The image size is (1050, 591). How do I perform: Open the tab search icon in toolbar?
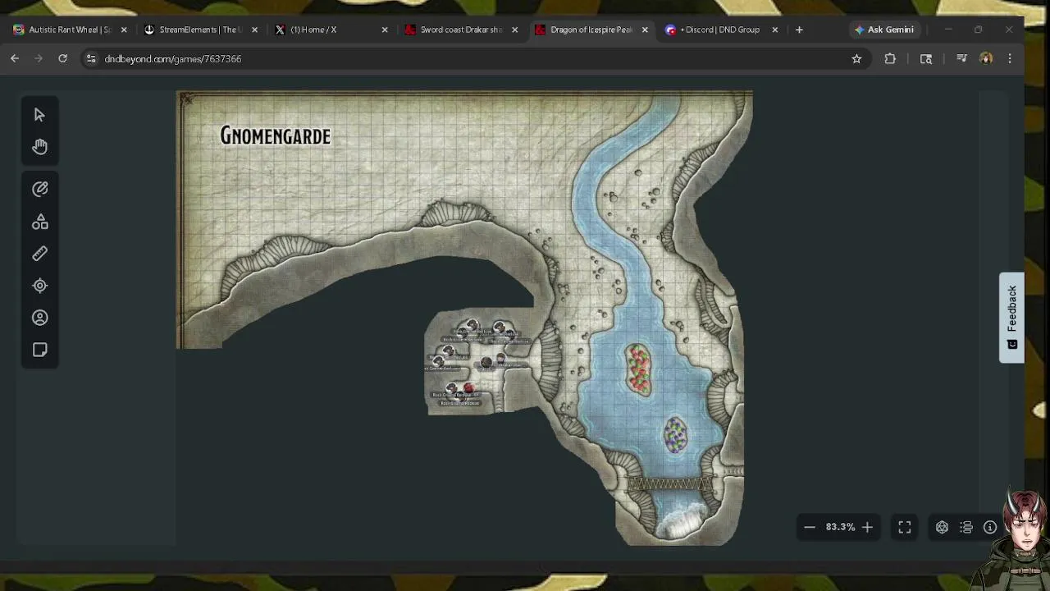[x=926, y=58]
